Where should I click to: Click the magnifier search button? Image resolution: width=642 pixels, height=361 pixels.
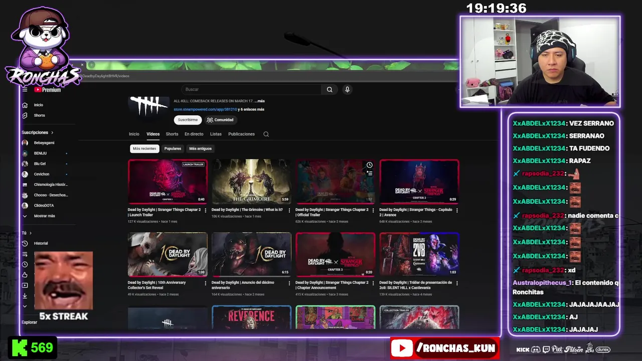(330, 89)
